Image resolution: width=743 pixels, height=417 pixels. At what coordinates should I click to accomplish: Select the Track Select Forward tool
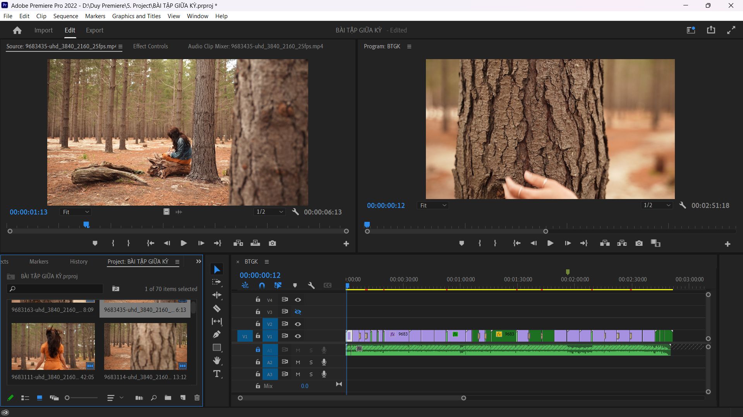tap(217, 282)
